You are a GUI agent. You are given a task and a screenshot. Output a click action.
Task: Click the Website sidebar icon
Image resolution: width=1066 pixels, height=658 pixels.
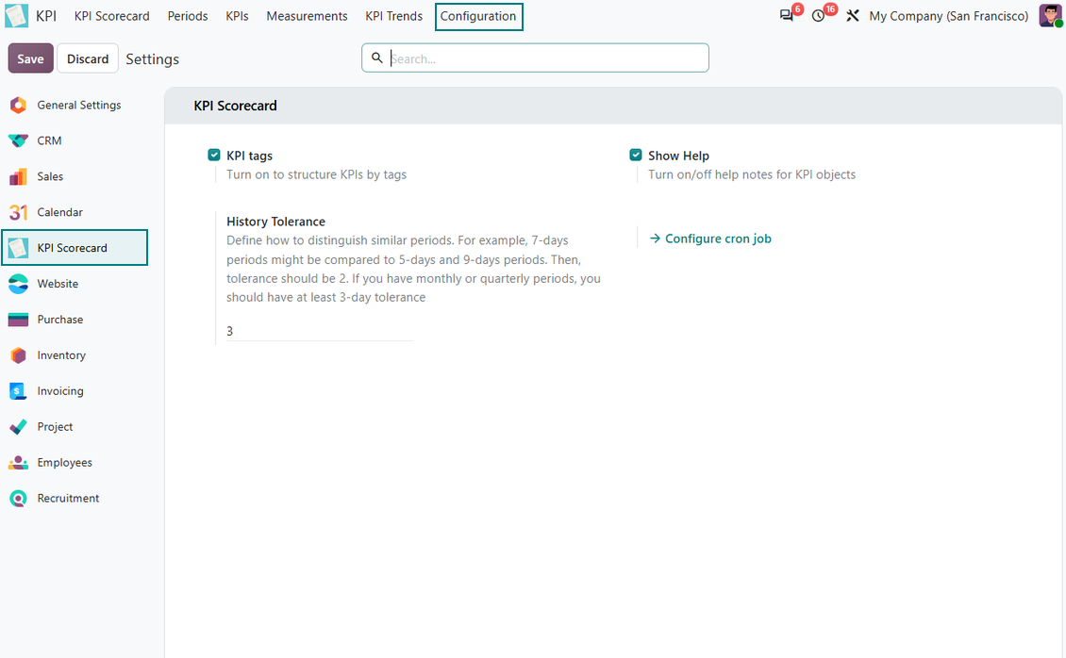[x=18, y=284]
